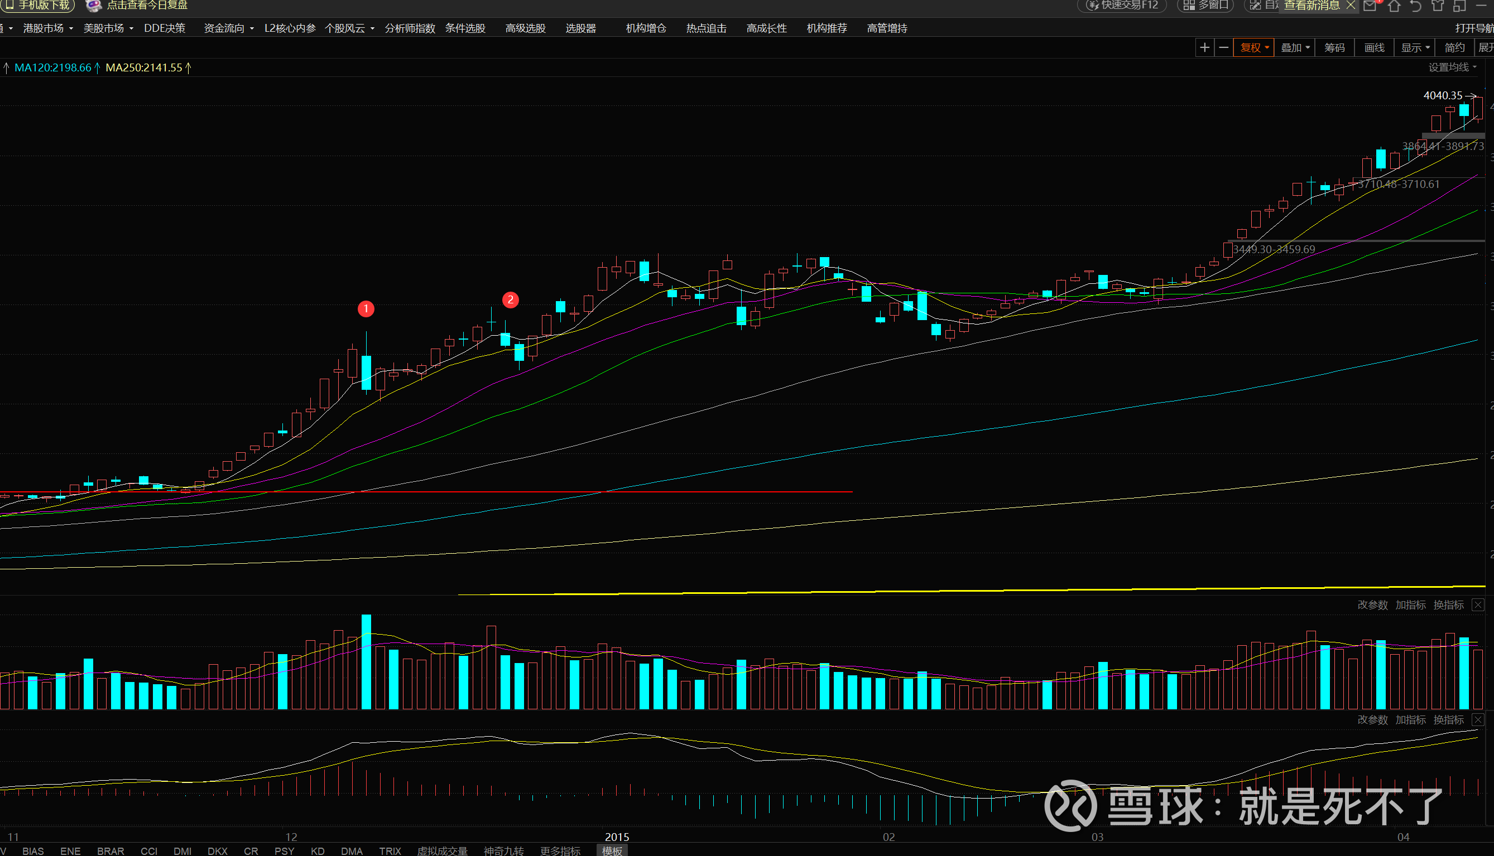Close the 查看新消息 notification popup
The width and height of the screenshot is (1494, 856).
tap(1351, 5)
